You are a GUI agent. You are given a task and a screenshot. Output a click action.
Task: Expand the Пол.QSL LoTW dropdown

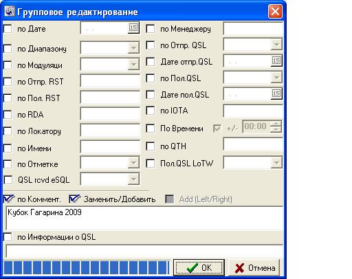pos(276,163)
